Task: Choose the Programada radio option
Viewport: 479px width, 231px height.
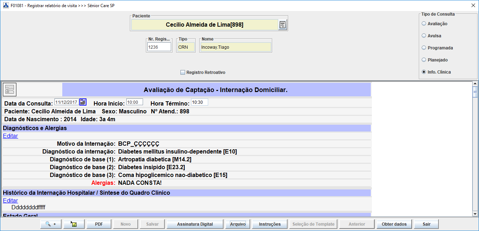Action: [423, 48]
